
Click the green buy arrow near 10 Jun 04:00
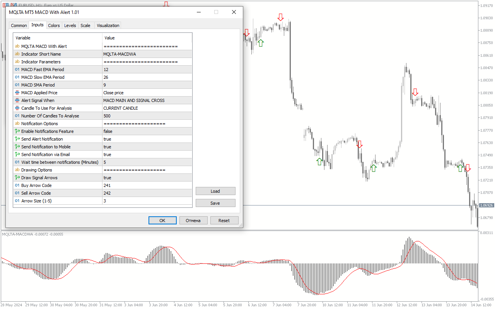[319, 161]
